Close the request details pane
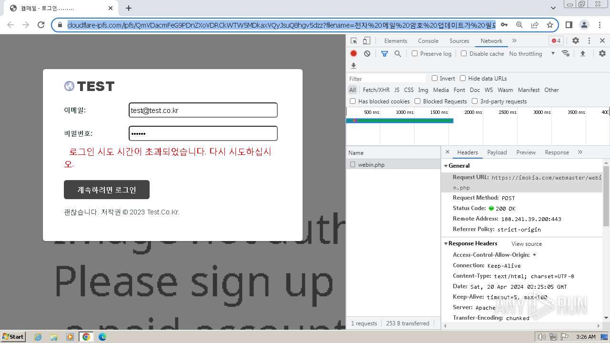This screenshot has width=610, height=343. point(447,152)
